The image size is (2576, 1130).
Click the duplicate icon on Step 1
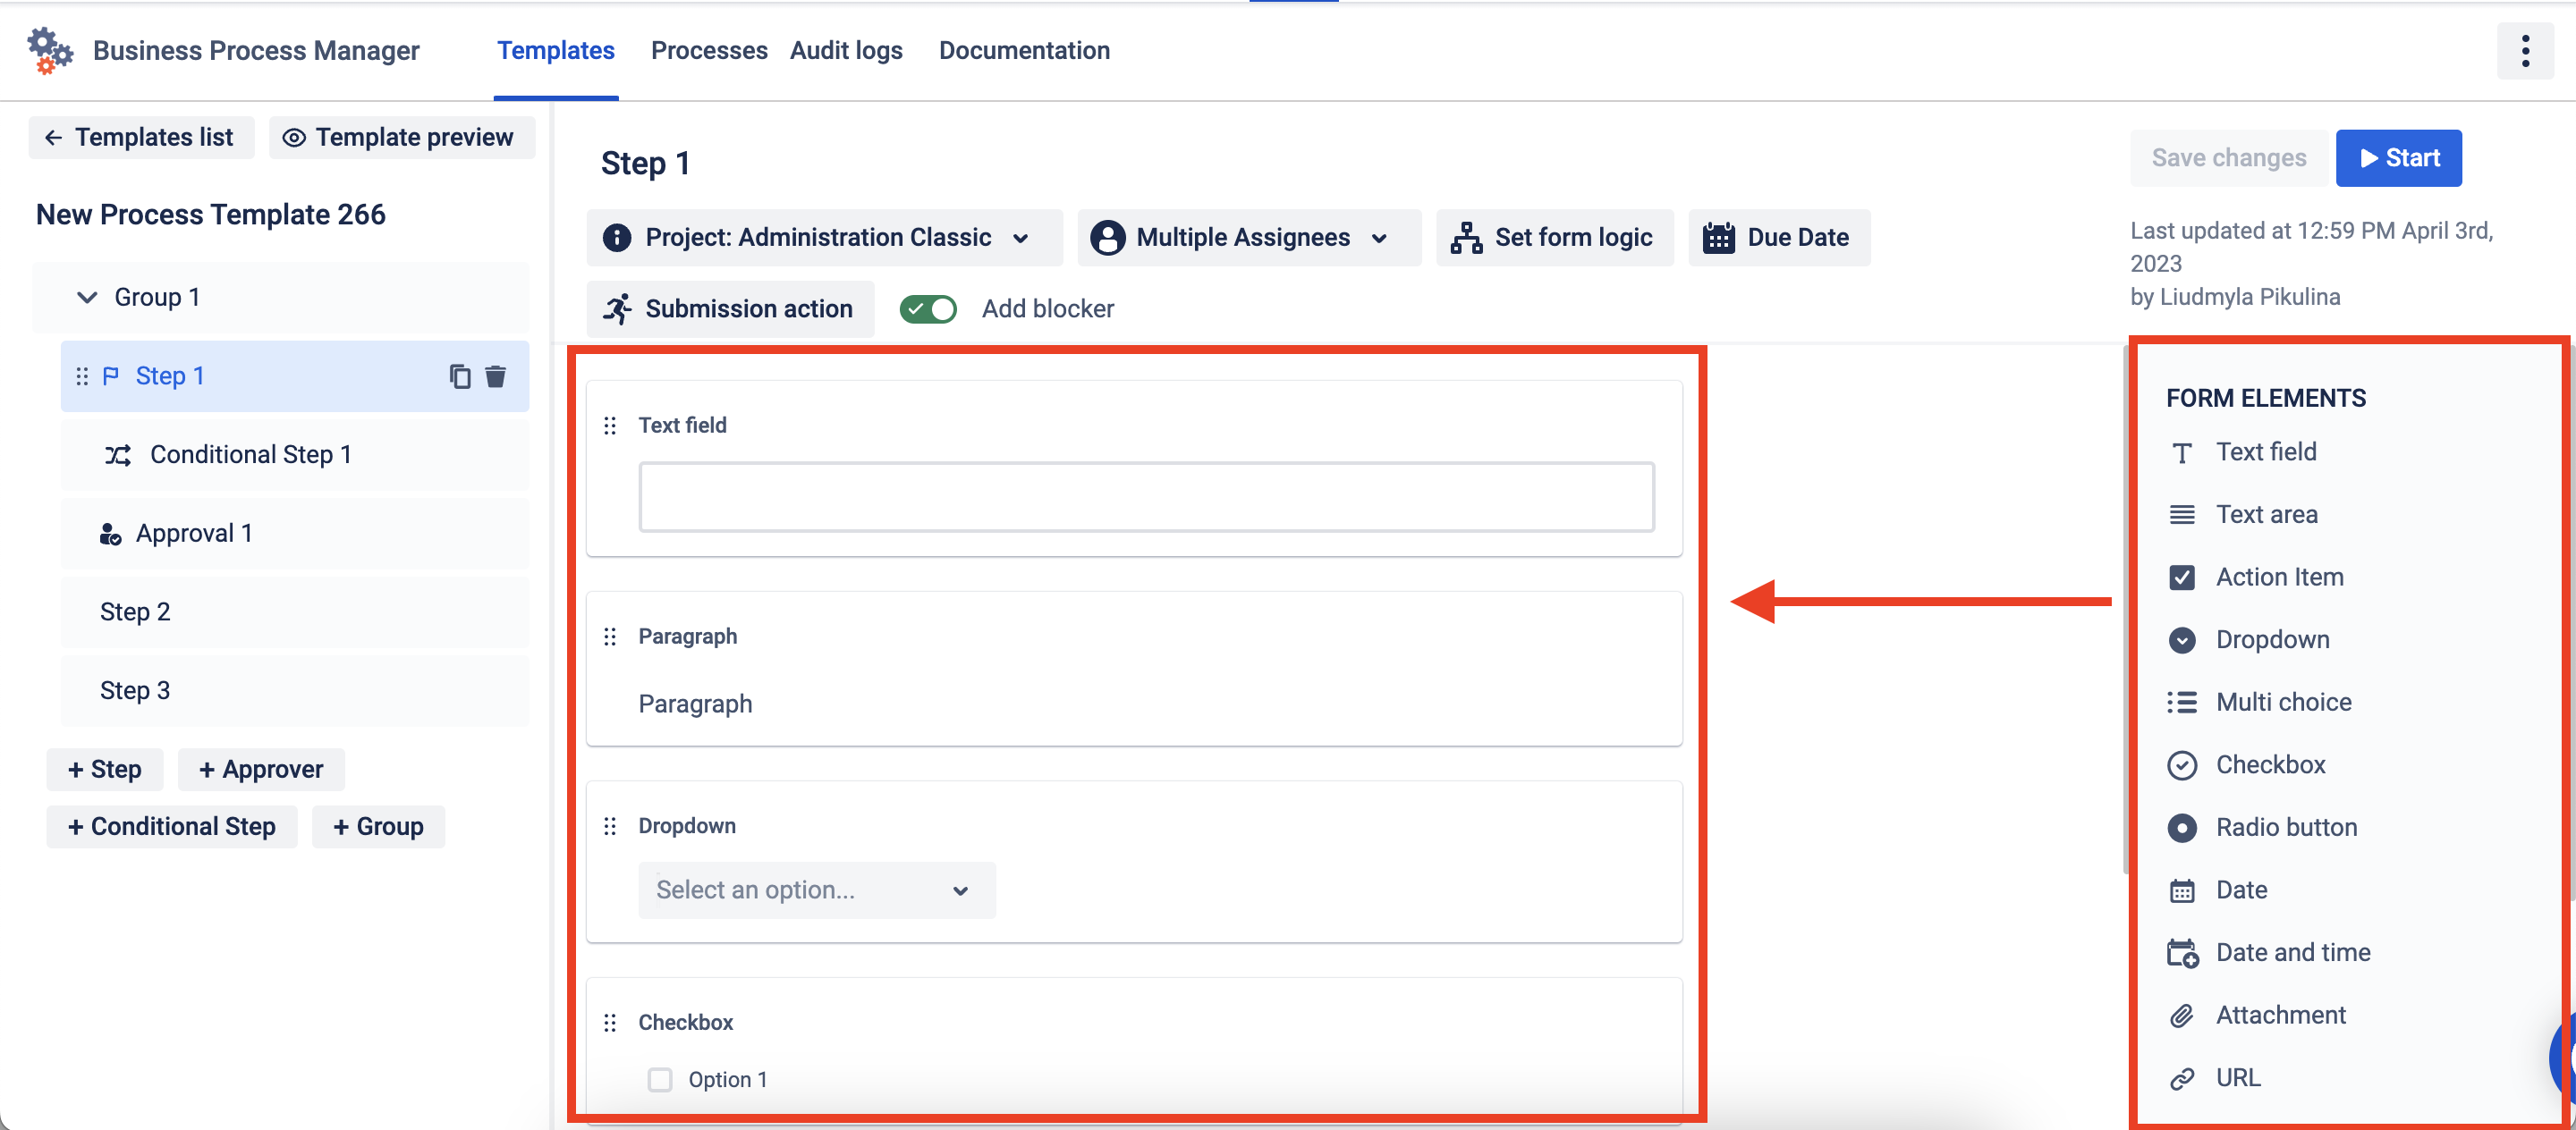pyautogui.click(x=459, y=375)
